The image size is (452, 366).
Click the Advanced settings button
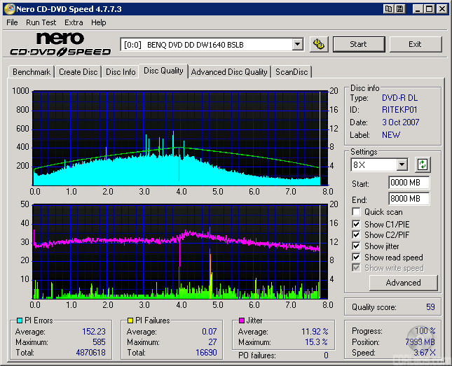[x=403, y=283]
